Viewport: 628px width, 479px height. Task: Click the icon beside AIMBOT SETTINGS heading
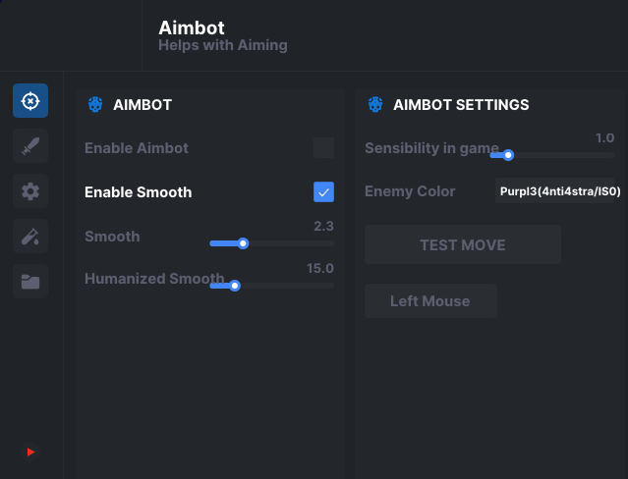[375, 104]
